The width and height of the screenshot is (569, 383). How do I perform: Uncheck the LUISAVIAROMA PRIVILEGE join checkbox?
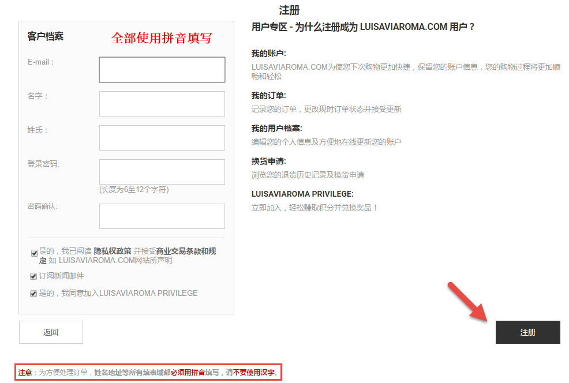pos(33,294)
